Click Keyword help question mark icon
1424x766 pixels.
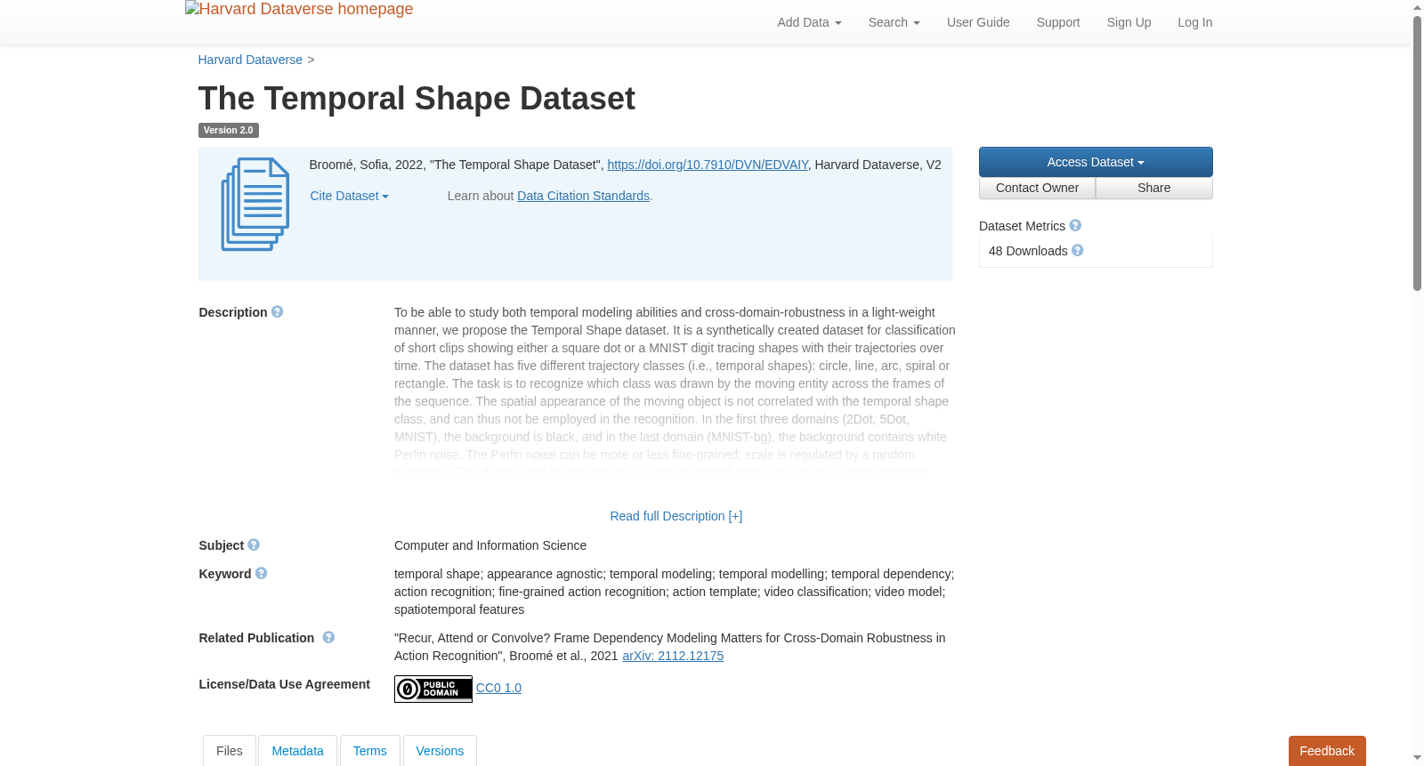261,574
